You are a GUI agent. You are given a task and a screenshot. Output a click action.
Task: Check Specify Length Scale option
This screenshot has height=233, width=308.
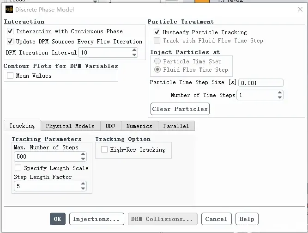18,168
